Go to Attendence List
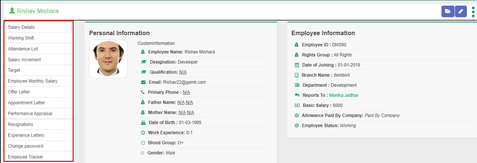Image resolution: width=477 pixels, height=163 pixels. pyautogui.click(x=23, y=49)
